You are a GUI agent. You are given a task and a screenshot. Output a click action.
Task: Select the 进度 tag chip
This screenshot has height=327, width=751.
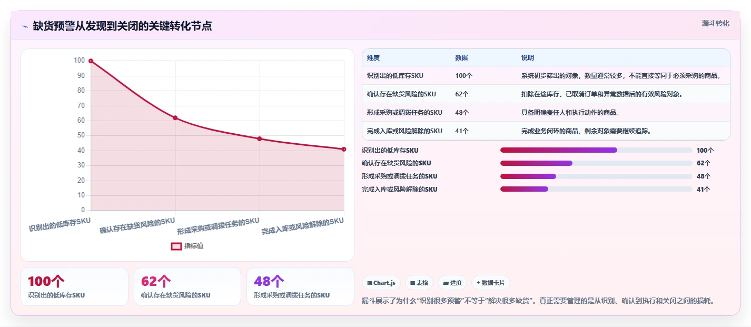(452, 283)
